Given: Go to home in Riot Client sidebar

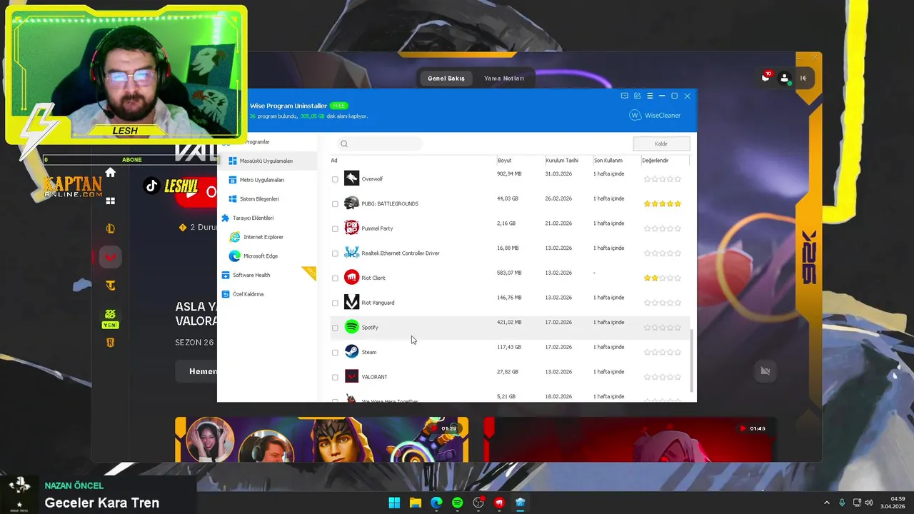Looking at the screenshot, I should coord(110,172).
